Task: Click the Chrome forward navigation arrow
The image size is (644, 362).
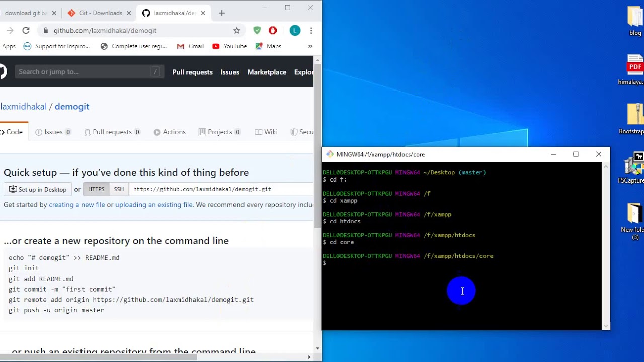Action: 10,30
